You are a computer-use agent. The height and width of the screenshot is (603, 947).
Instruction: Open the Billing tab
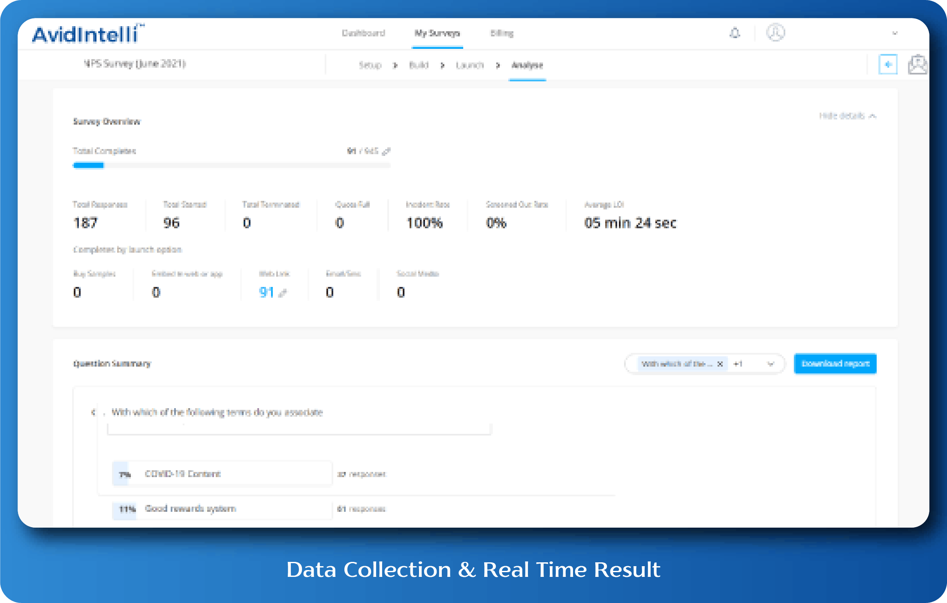click(x=502, y=33)
